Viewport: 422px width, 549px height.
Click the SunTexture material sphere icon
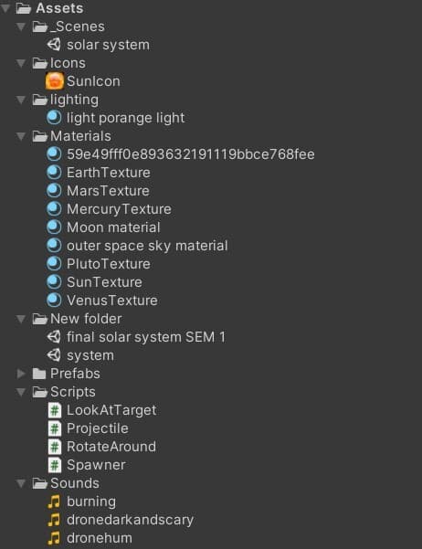pos(54,282)
